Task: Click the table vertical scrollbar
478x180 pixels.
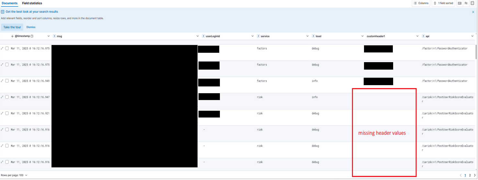Action: click(476, 52)
